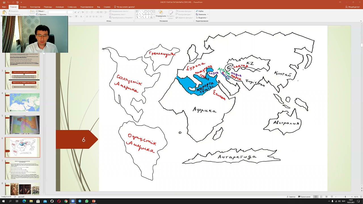The height and width of the screenshot is (204, 363).
Task: Click the Сбросить reset slide button
Action: tap(41, 14)
